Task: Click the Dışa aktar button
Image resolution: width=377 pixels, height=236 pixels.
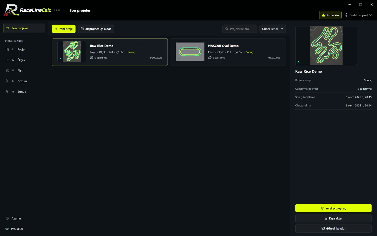Action: click(x=333, y=218)
